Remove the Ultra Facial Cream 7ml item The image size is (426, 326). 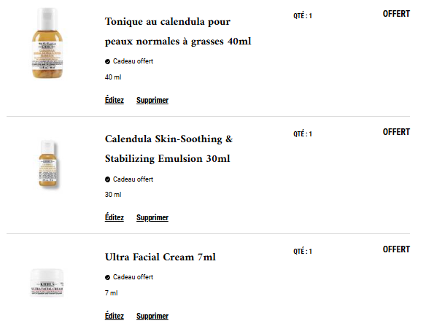152,317
